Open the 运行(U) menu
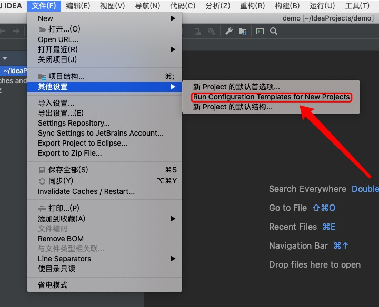 322,6
